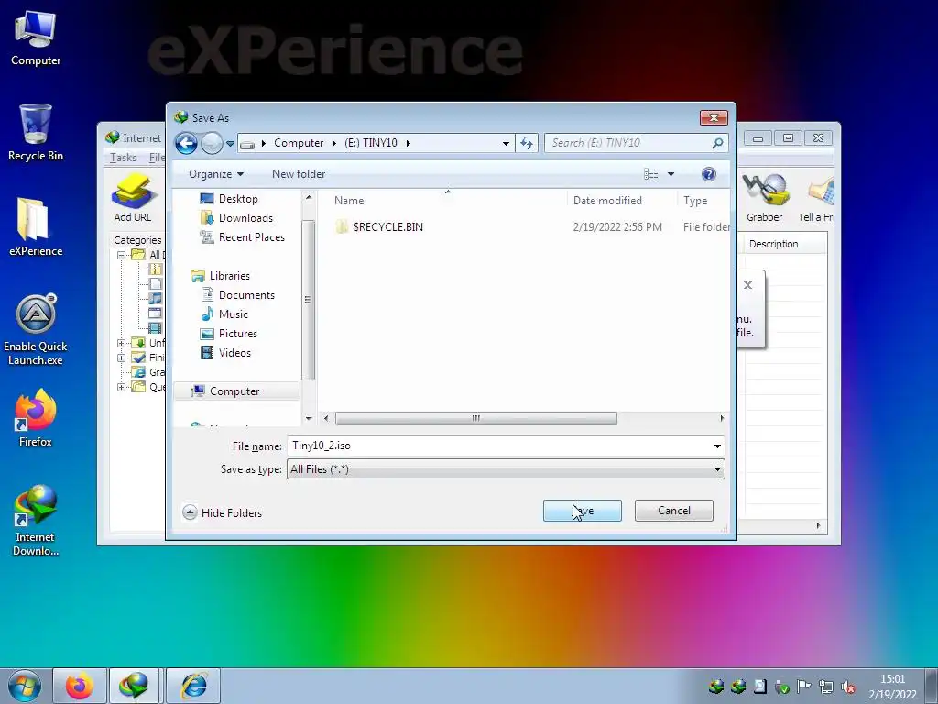Image resolution: width=938 pixels, height=704 pixels.
Task: Expand Computer breadcrumb arrow in address bar
Action: click(333, 143)
